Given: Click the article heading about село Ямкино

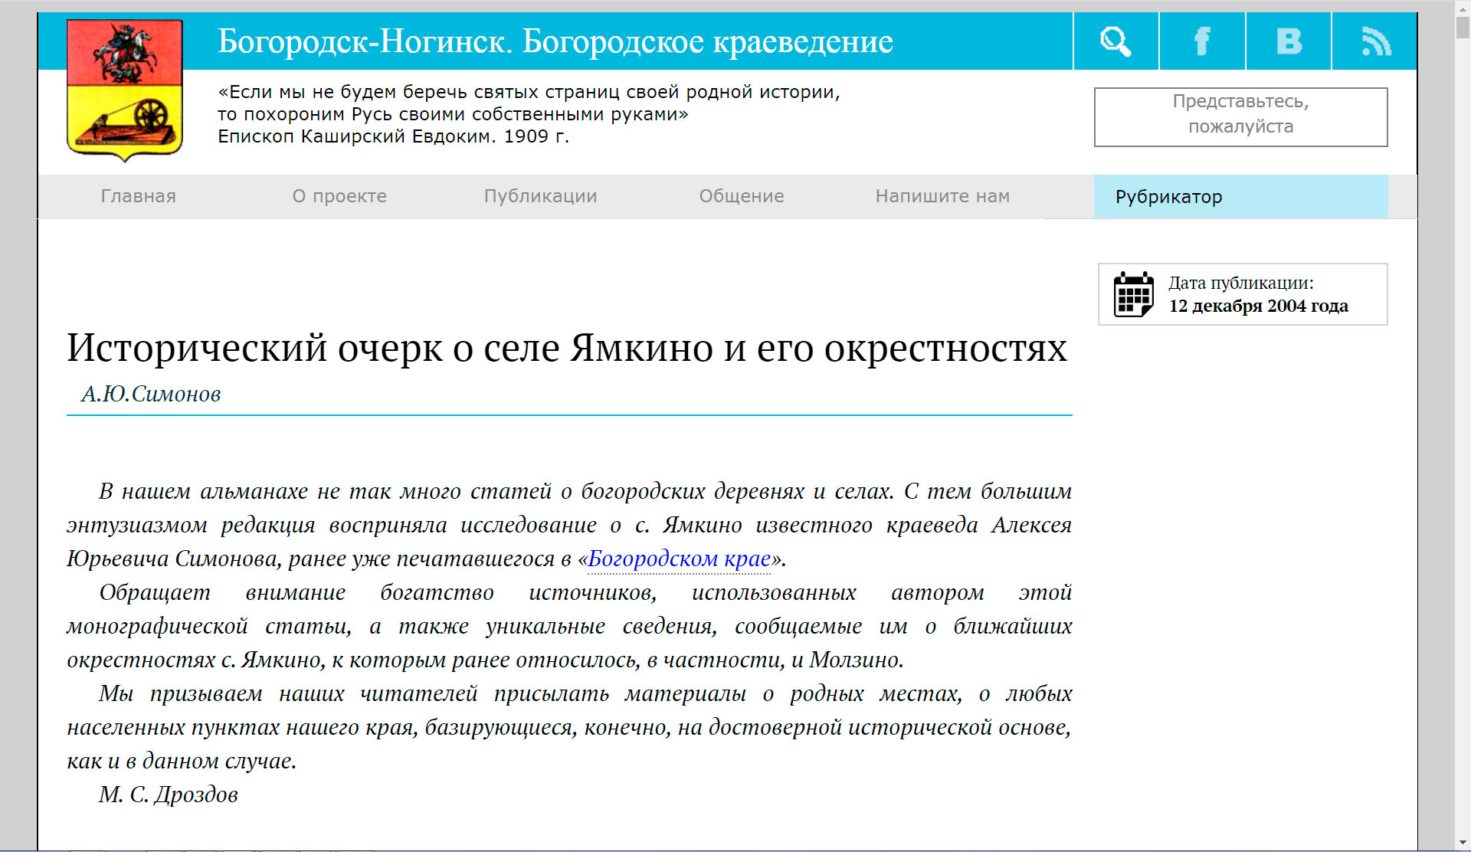Looking at the screenshot, I should click(x=567, y=348).
